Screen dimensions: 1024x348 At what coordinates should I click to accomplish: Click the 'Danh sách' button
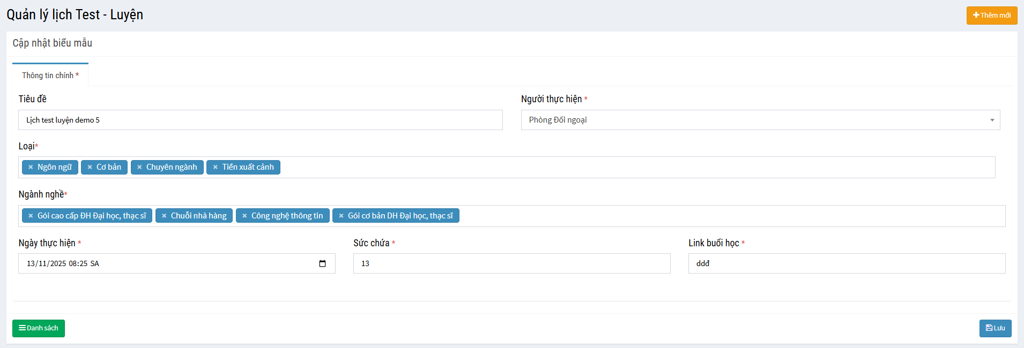click(x=39, y=328)
